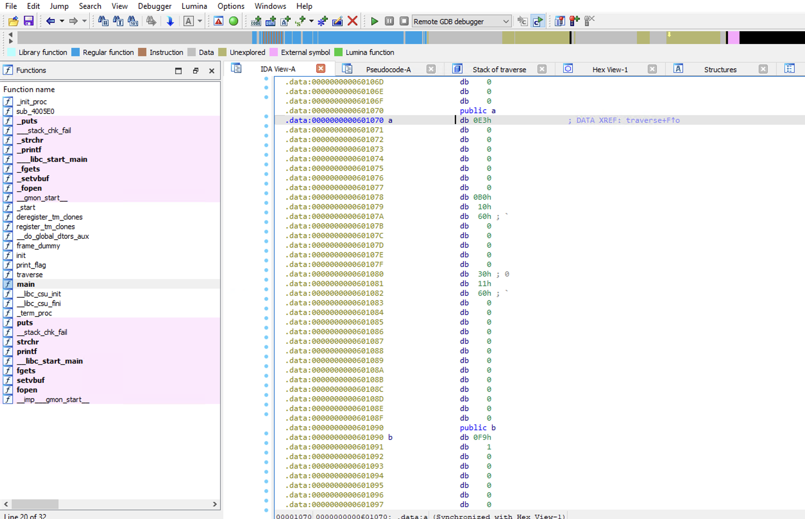Close the IDA View-A tab

tap(320, 69)
